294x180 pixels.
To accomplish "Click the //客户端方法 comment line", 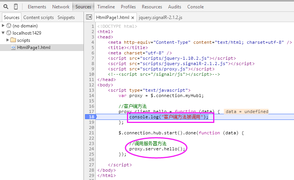I will tap(133, 106).
